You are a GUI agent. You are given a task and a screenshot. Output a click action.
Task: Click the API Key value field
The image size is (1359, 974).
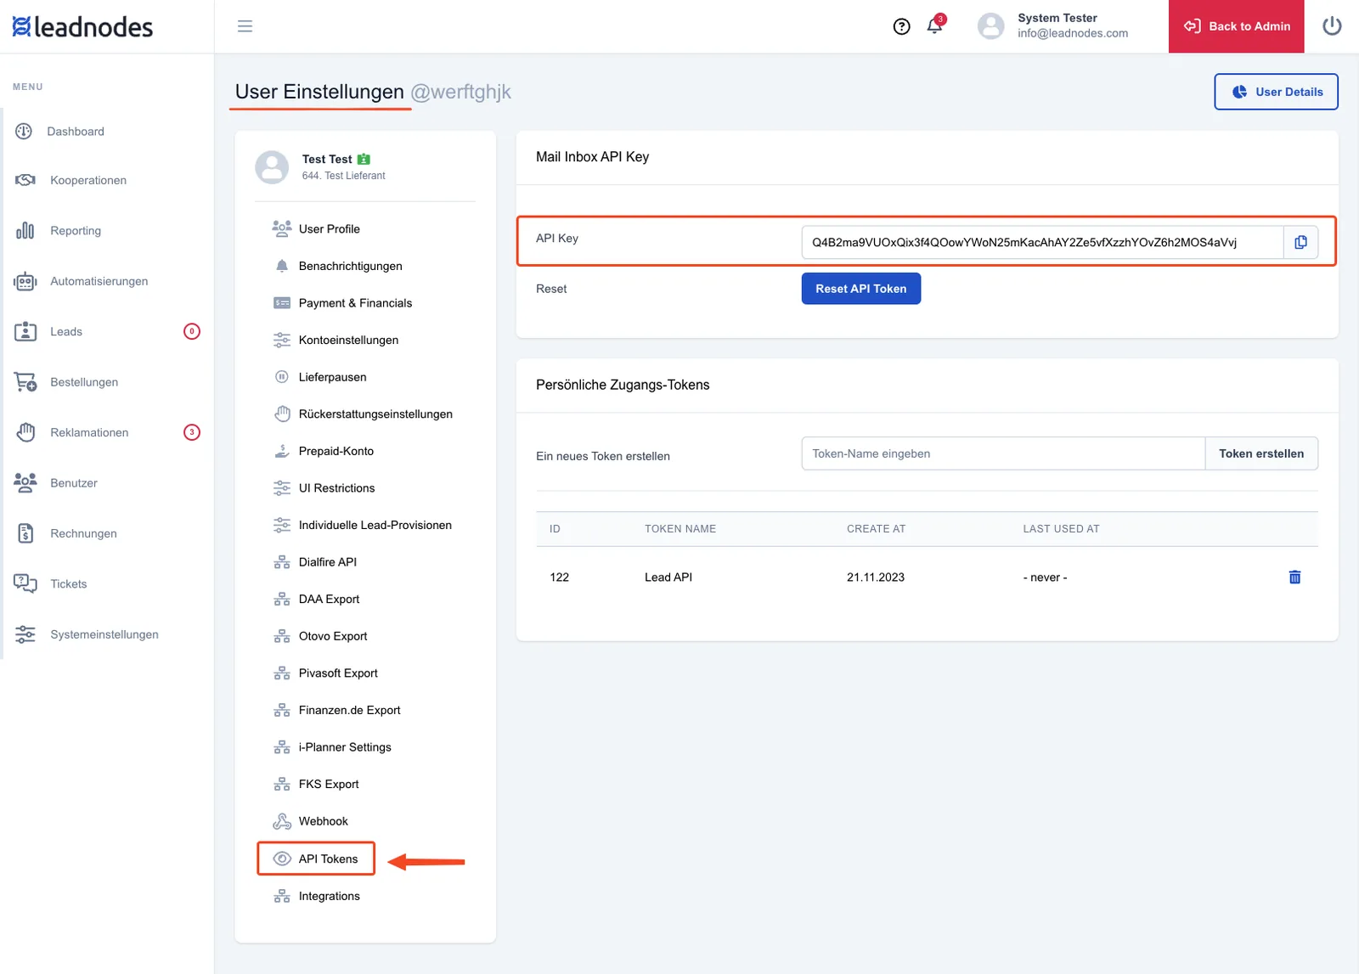(x=1042, y=242)
